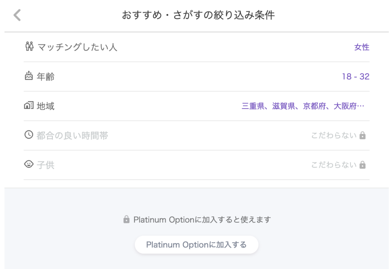Open the 年齢 filter row
392x269 pixels.
tap(196, 76)
